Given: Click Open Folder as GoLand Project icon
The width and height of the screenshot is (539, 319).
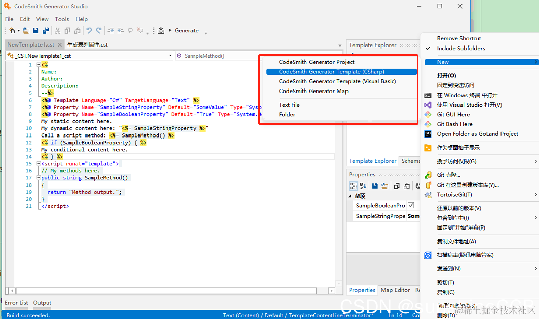Looking at the screenshot, I should point(428,134).
